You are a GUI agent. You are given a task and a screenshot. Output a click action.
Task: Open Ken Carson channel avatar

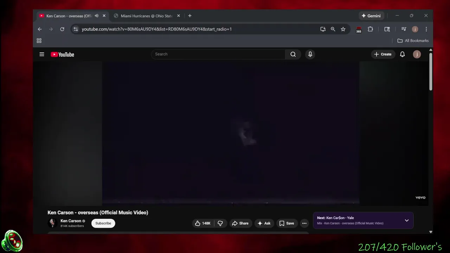coord(52,223)
